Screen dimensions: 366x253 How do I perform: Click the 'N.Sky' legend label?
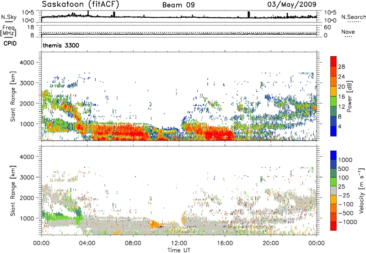pyautogui.click(x=9, y=17)
